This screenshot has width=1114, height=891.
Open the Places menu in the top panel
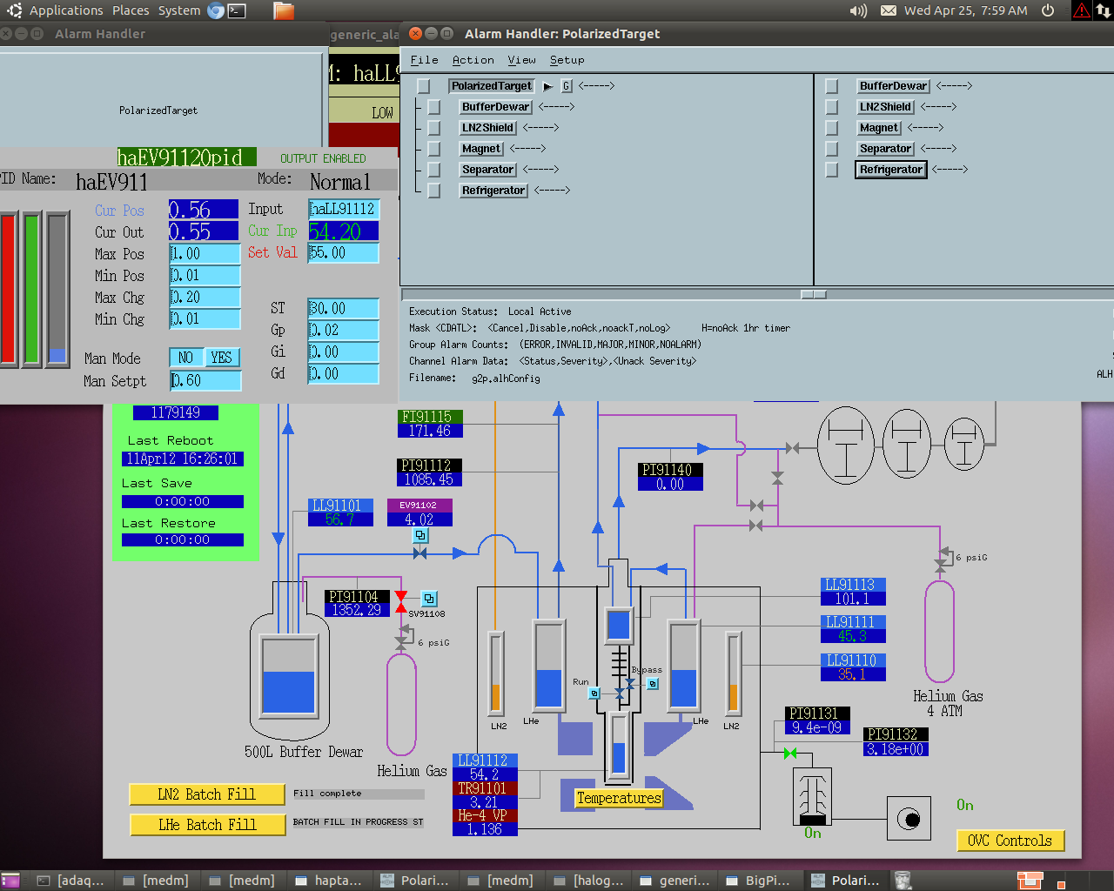pyautogui.click(x=131, y=10)
